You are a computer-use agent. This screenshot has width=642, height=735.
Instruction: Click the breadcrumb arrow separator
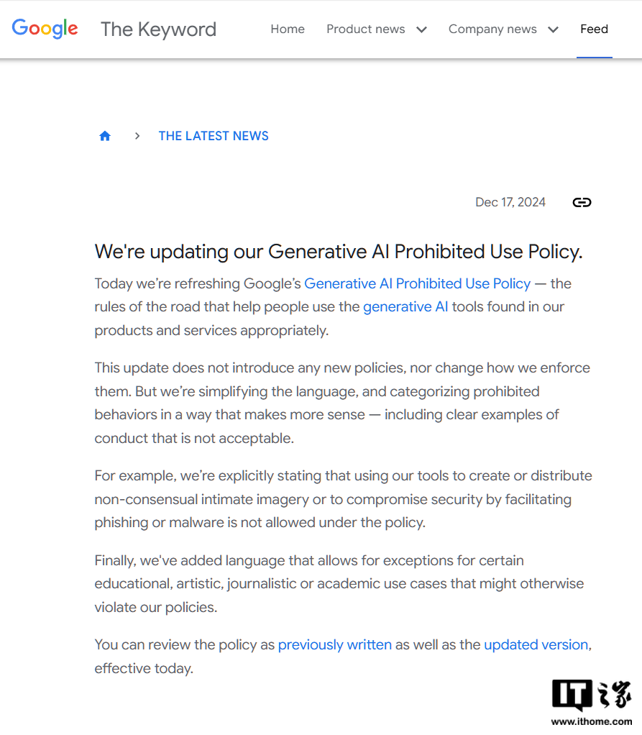137,136
